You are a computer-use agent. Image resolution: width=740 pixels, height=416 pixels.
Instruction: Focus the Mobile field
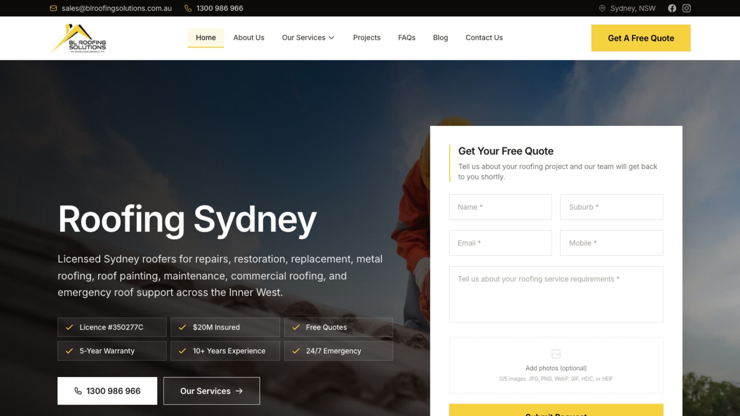pos(611,243)
